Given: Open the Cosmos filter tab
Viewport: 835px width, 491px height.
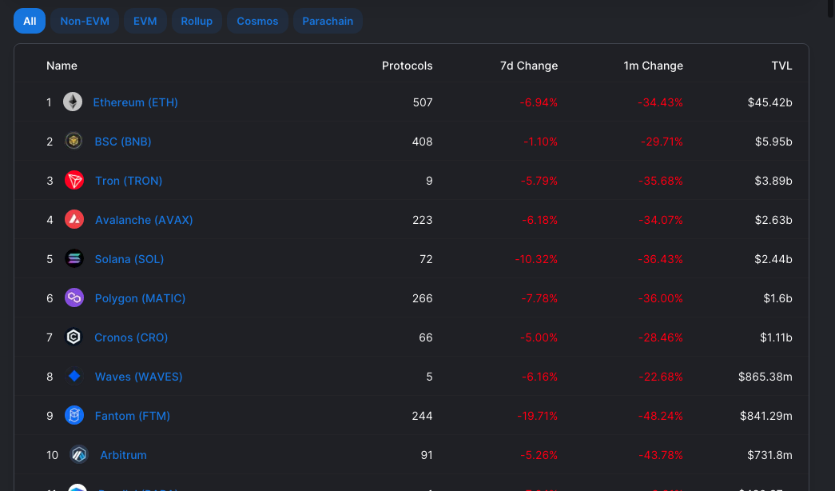Looking at the screenshot, I should tap(257, 21).
